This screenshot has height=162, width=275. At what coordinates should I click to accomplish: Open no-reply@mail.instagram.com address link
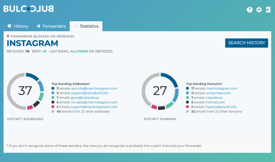point(94,102)
